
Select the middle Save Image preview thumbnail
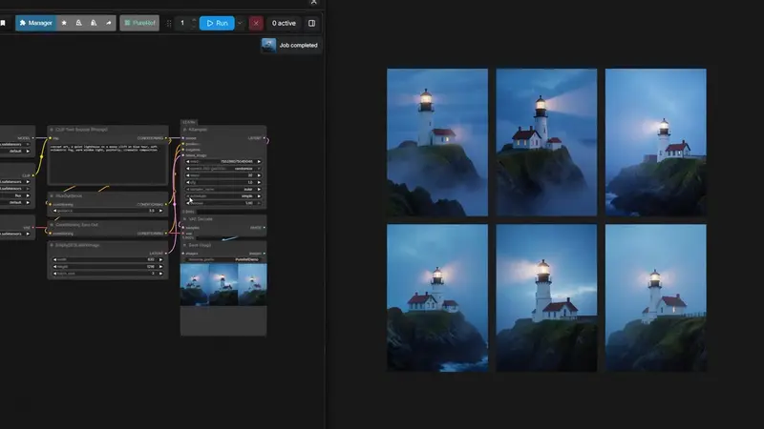pyautogui.click(x=223, y=285)
